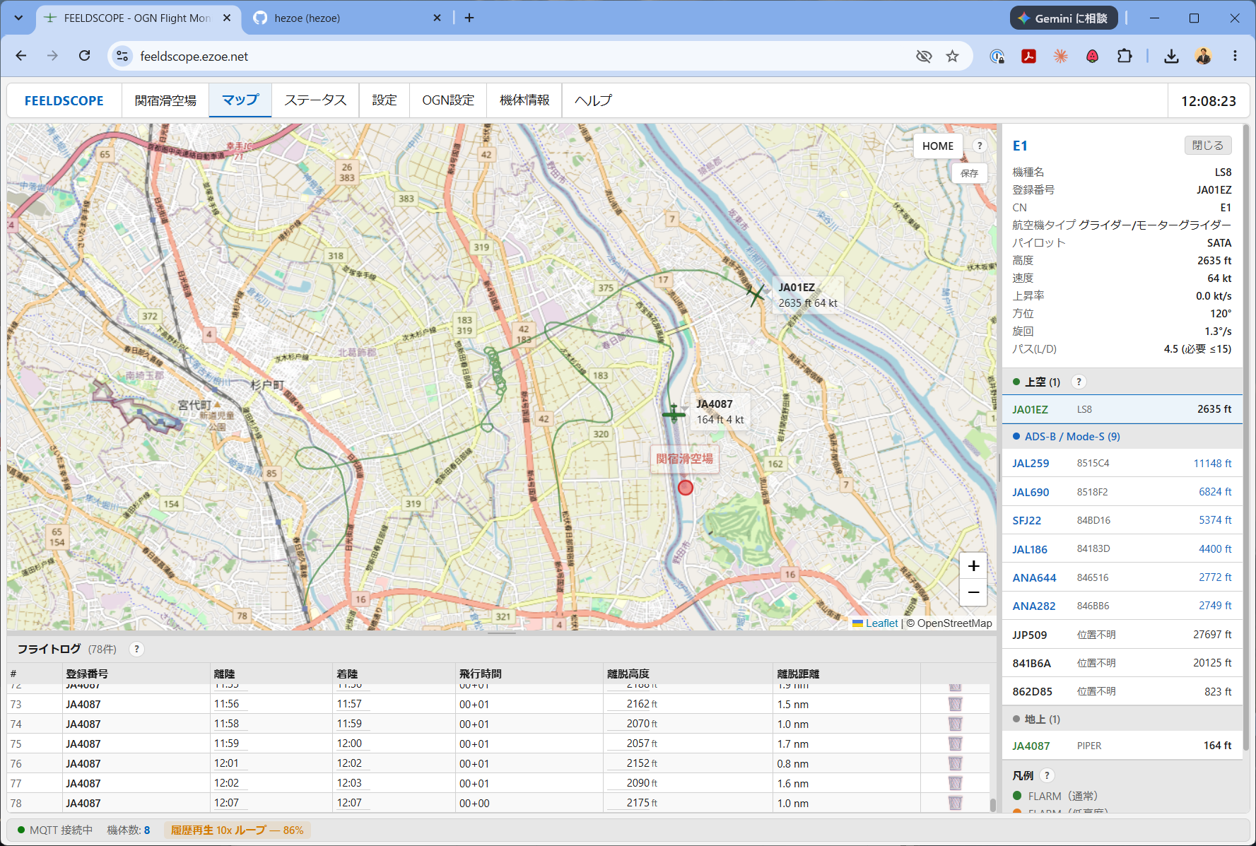Click the red 関宿滑空場 airfield marker
The image size is (1256, 846).
(686, 487)
